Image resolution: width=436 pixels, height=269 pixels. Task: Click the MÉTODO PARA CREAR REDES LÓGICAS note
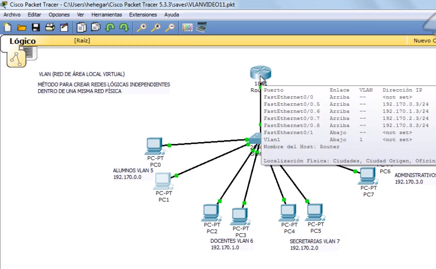(x=104, y=88)
